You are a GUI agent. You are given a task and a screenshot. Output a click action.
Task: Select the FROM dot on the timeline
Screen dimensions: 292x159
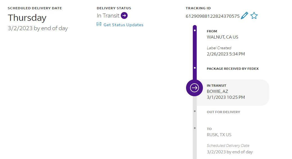point(195,30)
